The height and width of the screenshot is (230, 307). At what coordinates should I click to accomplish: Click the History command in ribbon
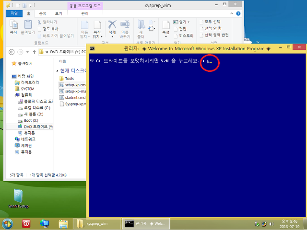tap(184, 36)
